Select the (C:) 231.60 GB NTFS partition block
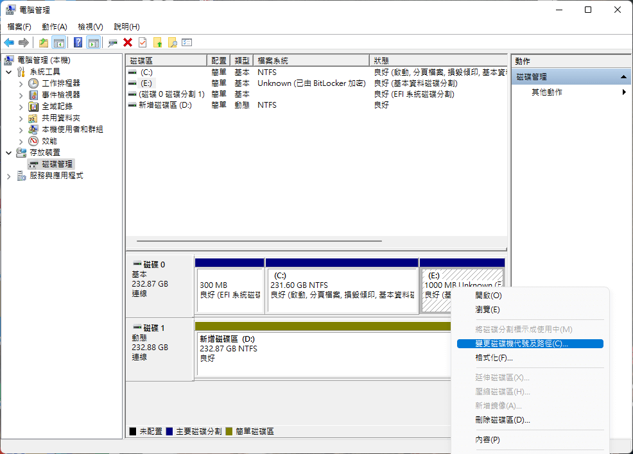The image size is (633, 454). coord(342,290)
